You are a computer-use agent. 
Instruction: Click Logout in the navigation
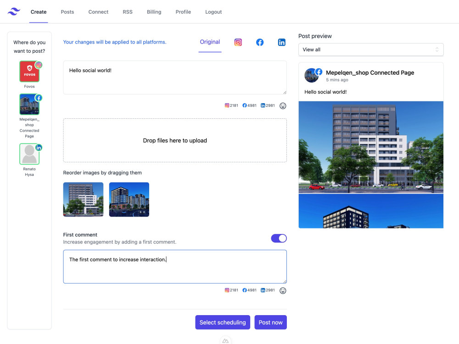213,12
